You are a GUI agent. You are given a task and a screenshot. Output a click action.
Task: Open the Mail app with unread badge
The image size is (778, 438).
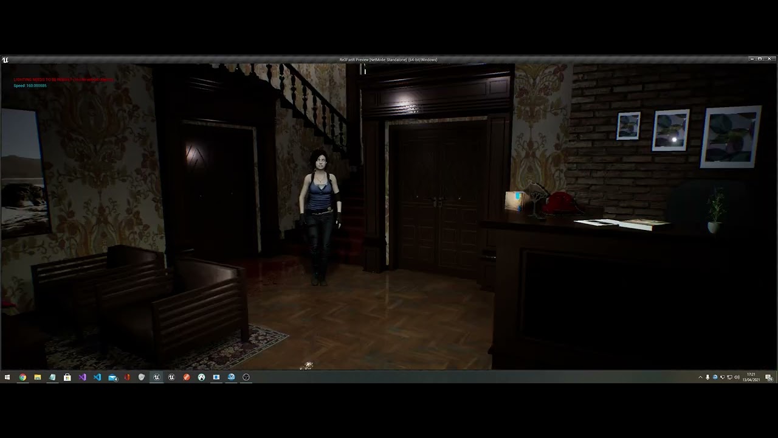[113, 377]
